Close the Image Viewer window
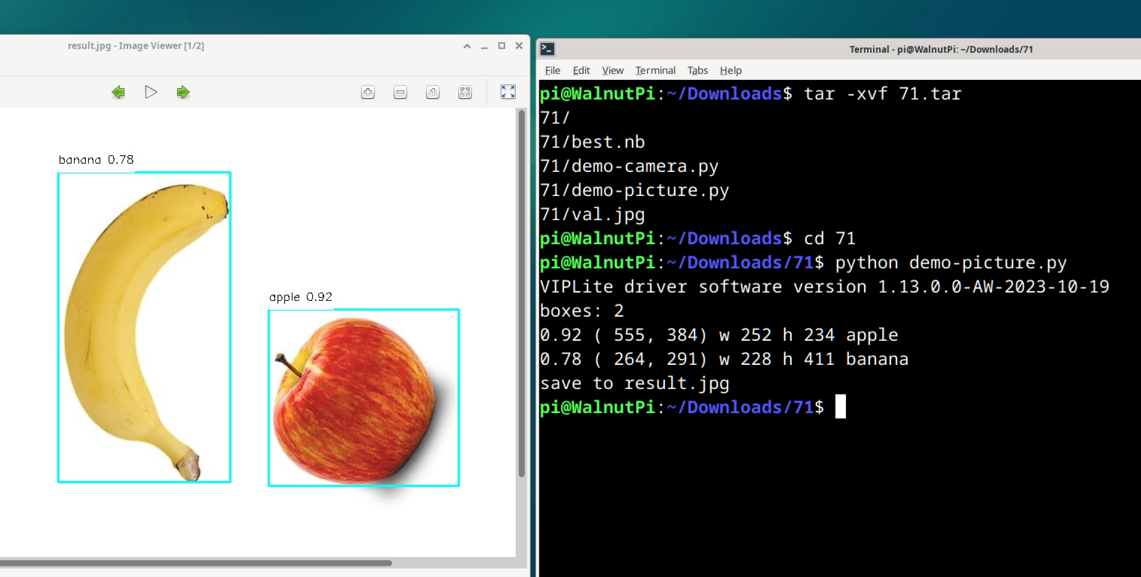The image size is (1141, 577). coord(519,46)
